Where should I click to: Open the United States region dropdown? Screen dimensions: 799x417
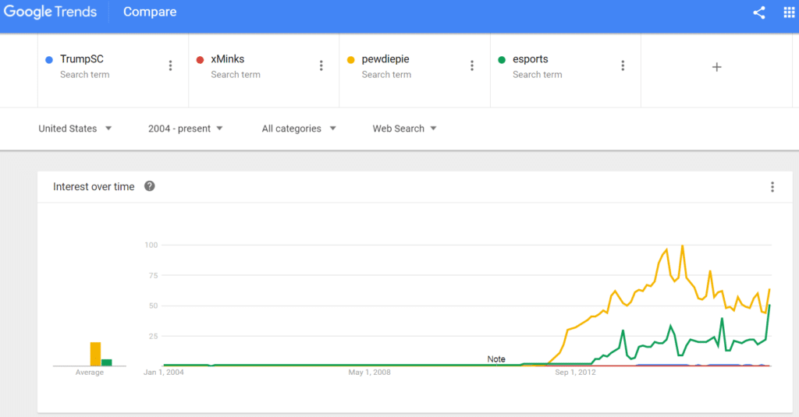click(x=75, y=129)
